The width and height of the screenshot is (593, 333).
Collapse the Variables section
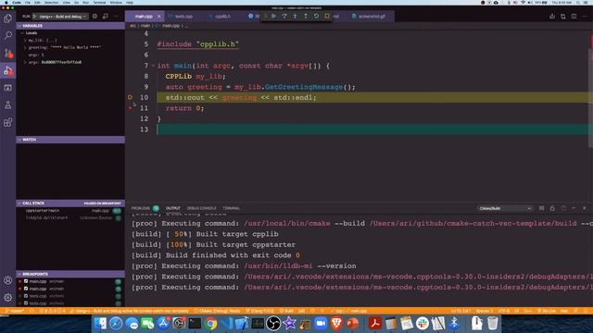70,26
